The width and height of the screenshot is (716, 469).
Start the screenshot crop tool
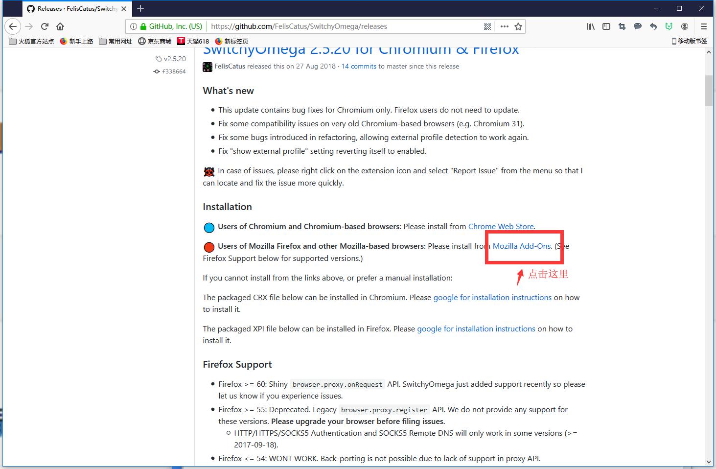(x=622, y=26)
